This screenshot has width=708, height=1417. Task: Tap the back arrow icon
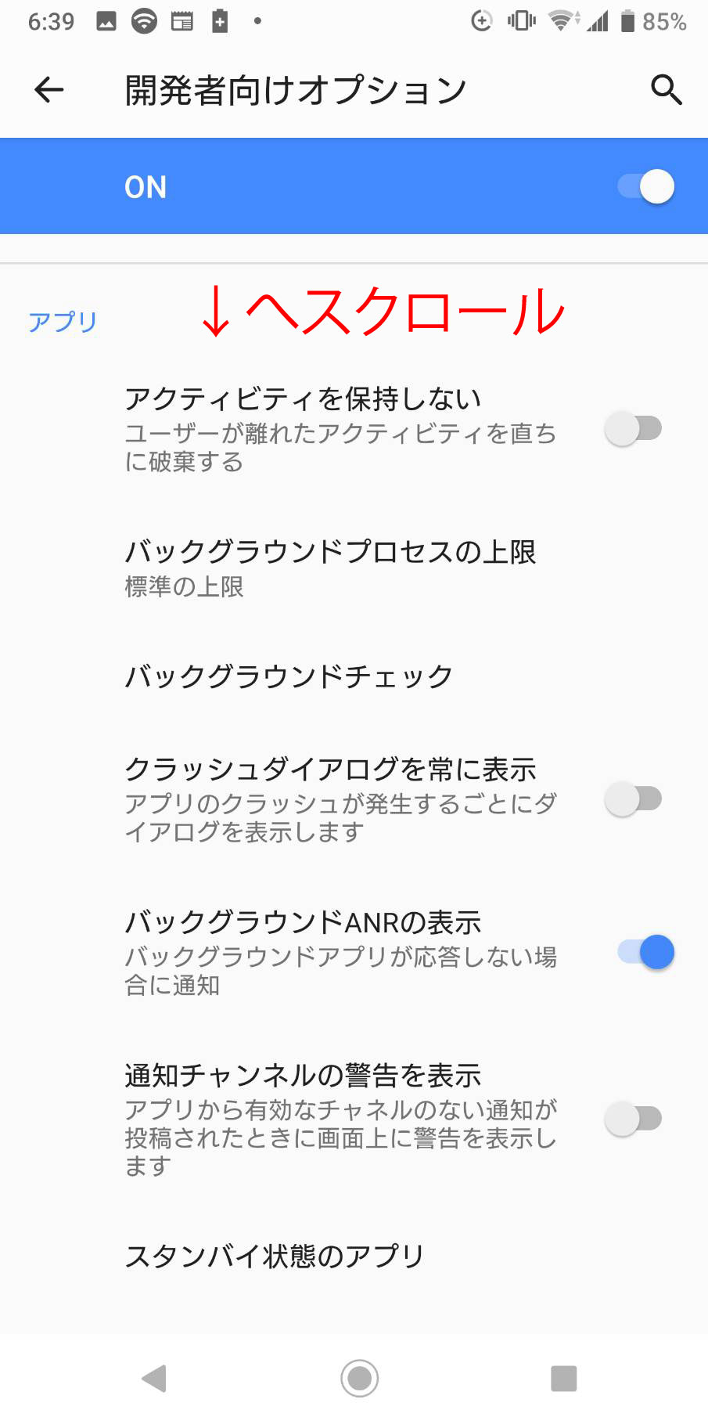pyautogui.click(x=49, y=90)
